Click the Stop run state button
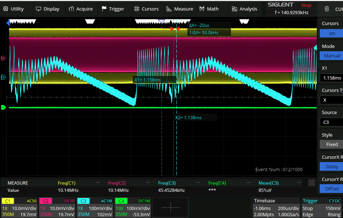The image size is (343, 218). pyautogui.click(x=306, y=5)
